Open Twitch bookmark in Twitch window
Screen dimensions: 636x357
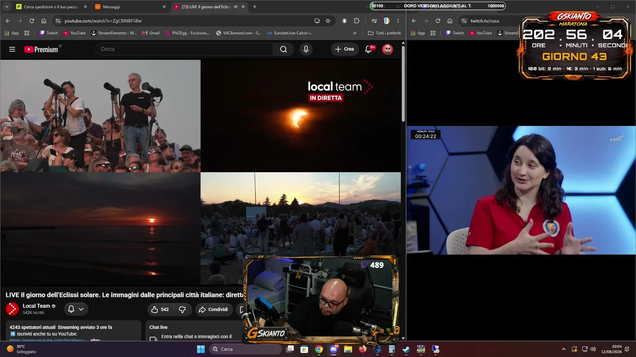[x=455, y=33]
